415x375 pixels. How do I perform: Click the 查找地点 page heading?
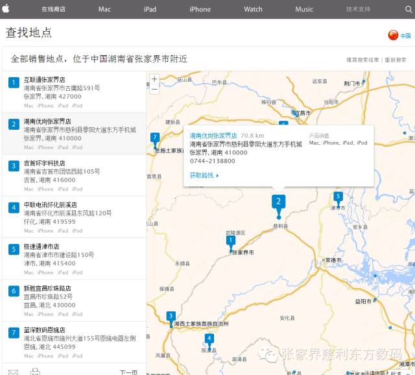click(x=29, y=33)
